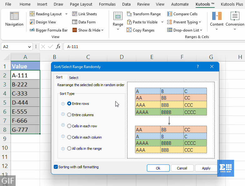This screenshot has height=186, width=245.
Task: Open the Name Box dropdown
Action: 29,47
